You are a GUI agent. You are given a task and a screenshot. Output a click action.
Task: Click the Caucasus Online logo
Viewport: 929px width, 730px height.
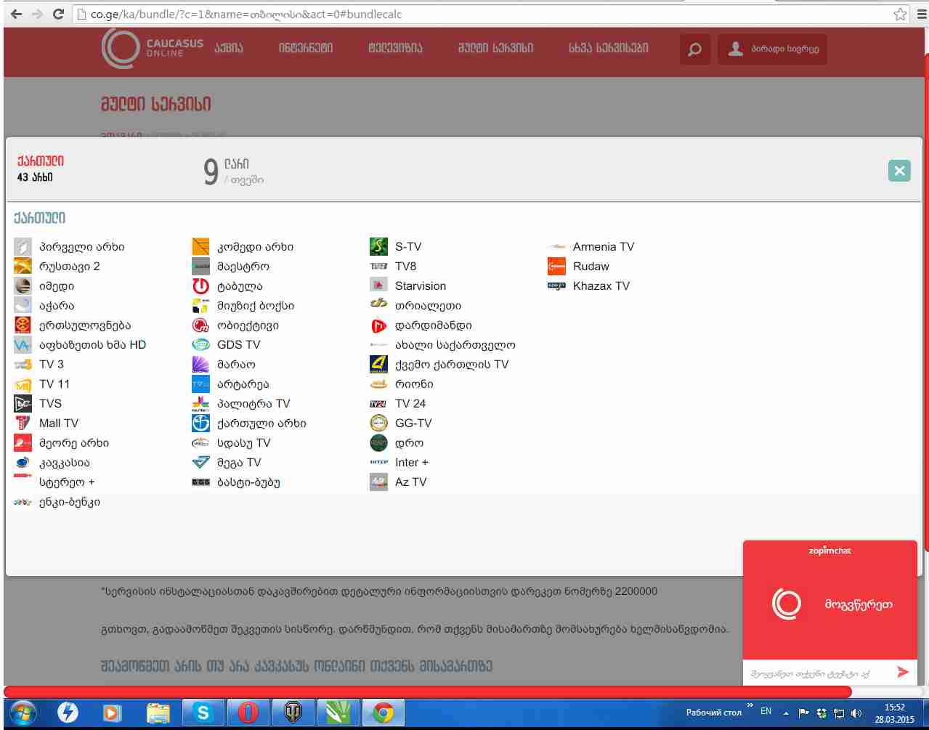[x=153, y=49]
